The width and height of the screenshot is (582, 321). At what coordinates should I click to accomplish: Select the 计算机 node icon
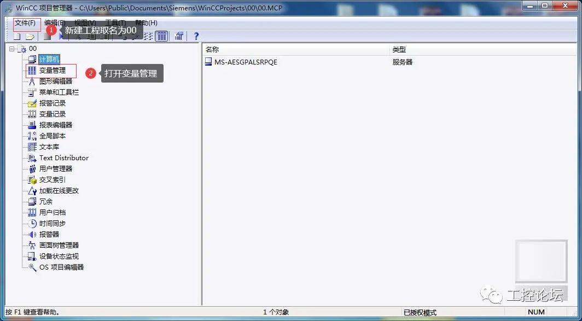pos(33,60)
